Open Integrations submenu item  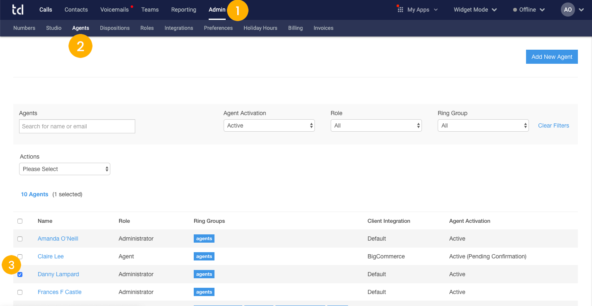pyautogui.click(x=179, y=28)
